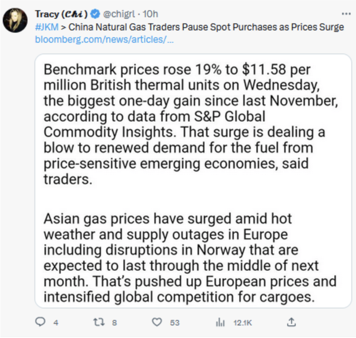Open Tracy's profile picture avatar
356x338 pixels.
(x=15, y=20)
